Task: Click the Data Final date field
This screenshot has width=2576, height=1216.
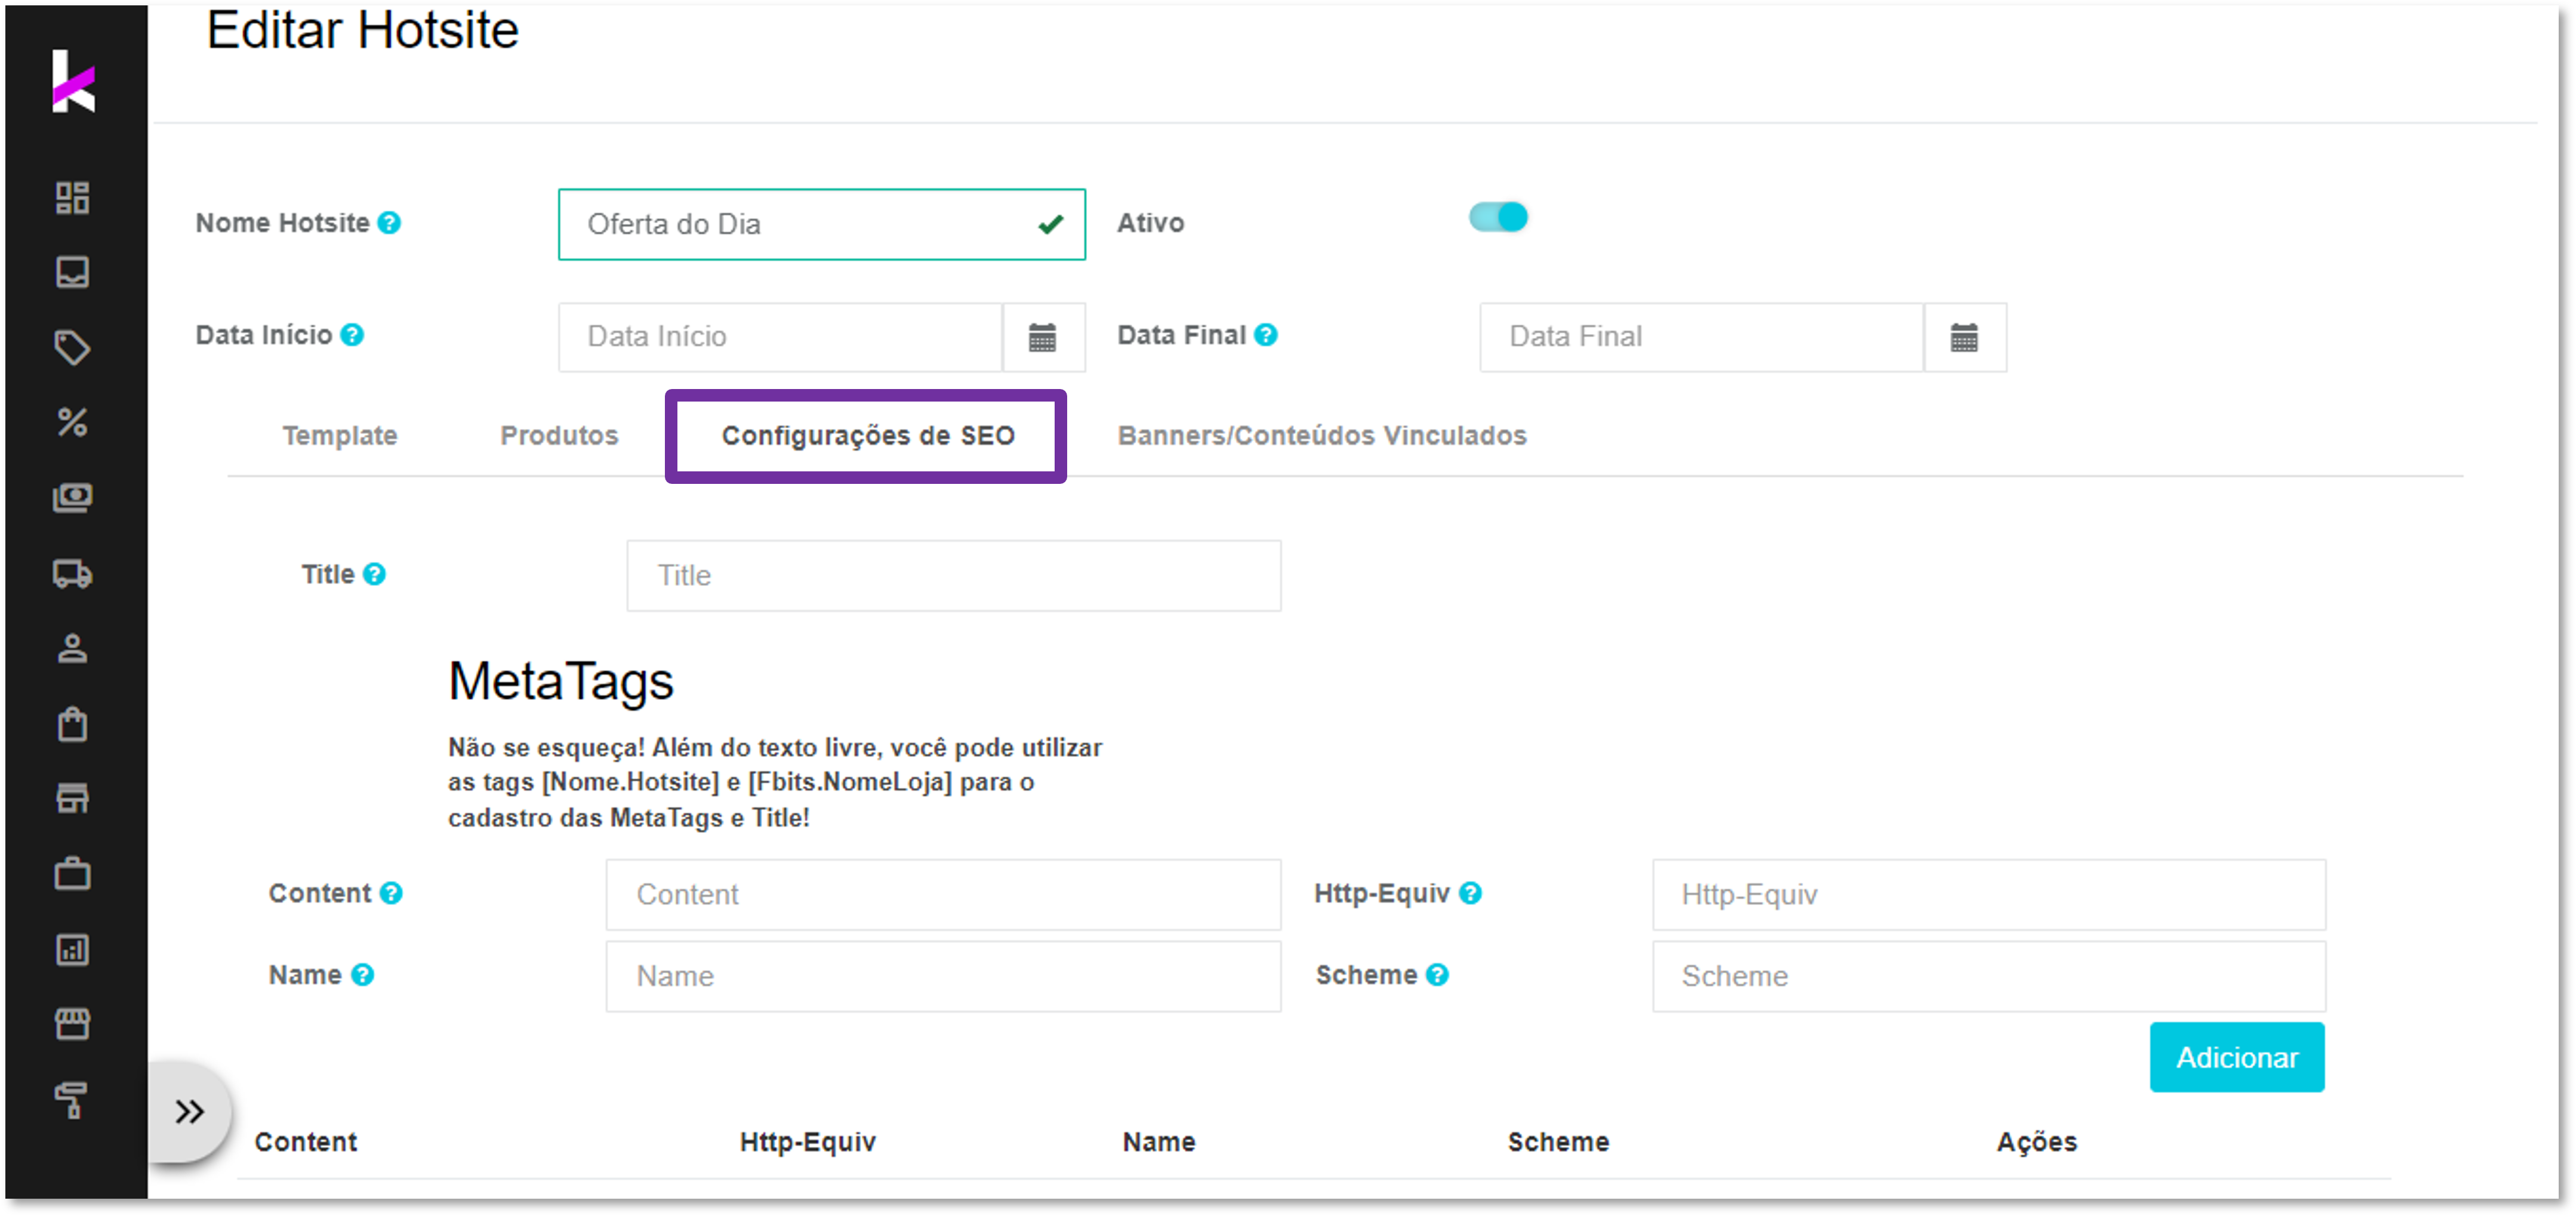Action: pos(1702,337)
